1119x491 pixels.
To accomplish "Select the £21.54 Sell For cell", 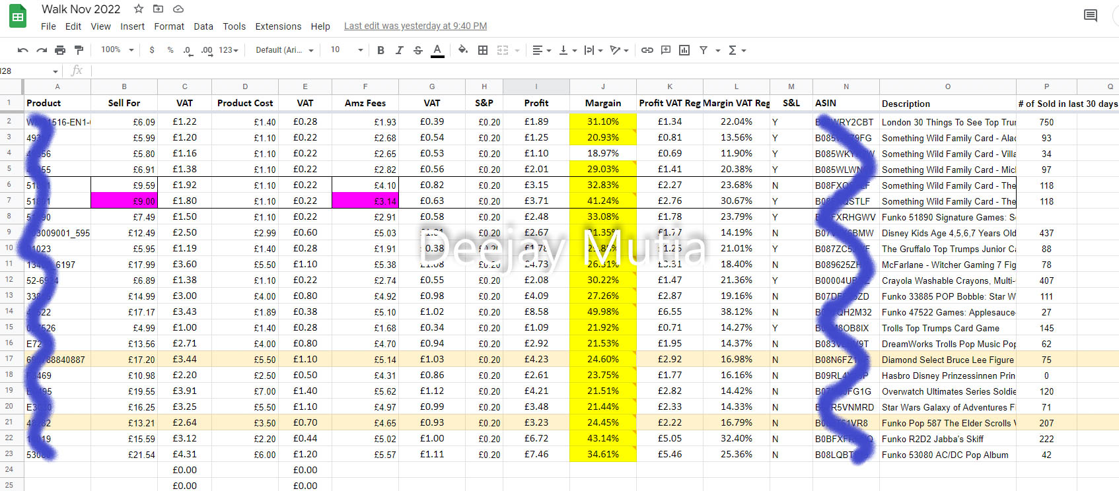I will [124, 454].
